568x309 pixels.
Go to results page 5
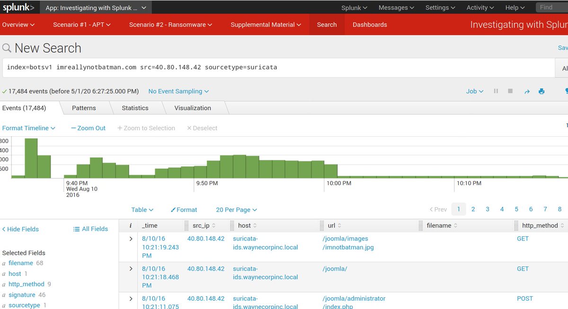pos(516,209)
